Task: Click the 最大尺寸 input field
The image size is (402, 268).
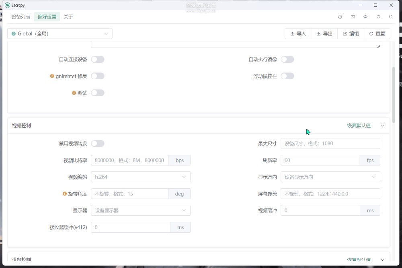Action: tap(330, 144)
